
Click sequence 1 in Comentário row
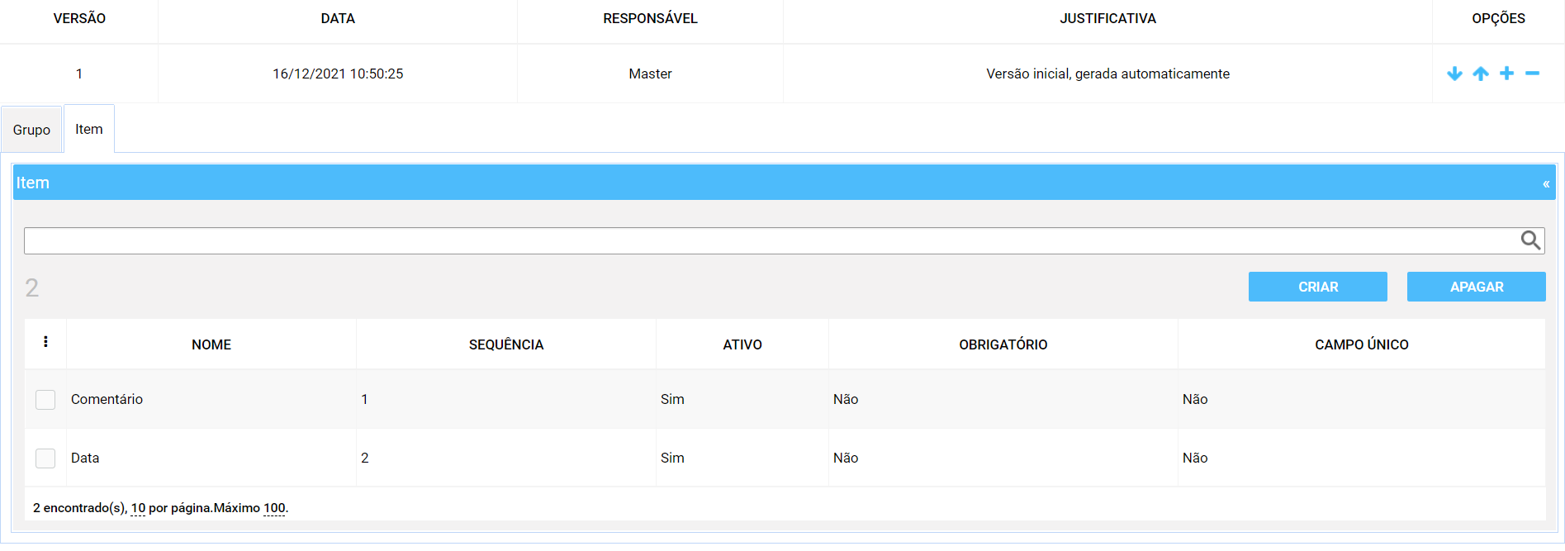pyautogui.click(x=364, y=399)
